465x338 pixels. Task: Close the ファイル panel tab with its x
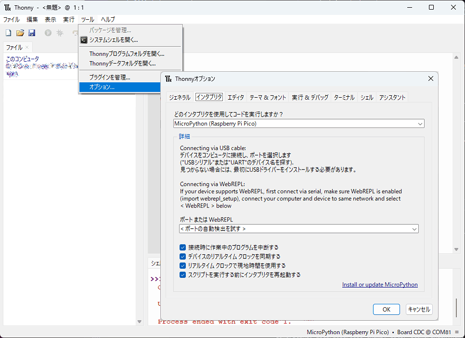[27, 47]
